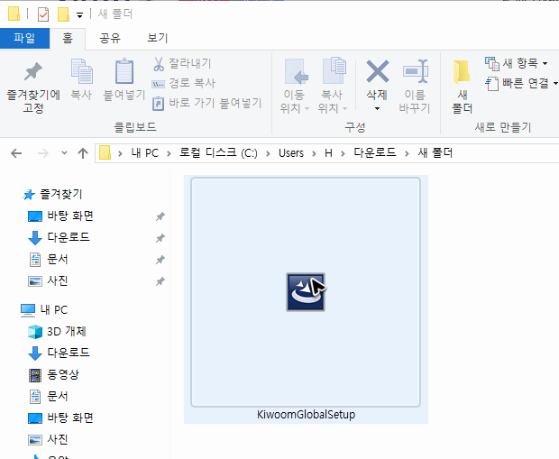Click the folder icon in the title bar
Image resolution: width=559 pixels, height=459 pixels.
14,14
